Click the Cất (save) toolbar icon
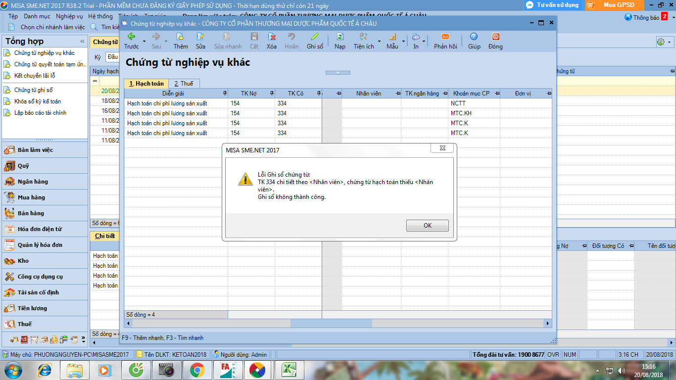 click(x=254, y=41)
